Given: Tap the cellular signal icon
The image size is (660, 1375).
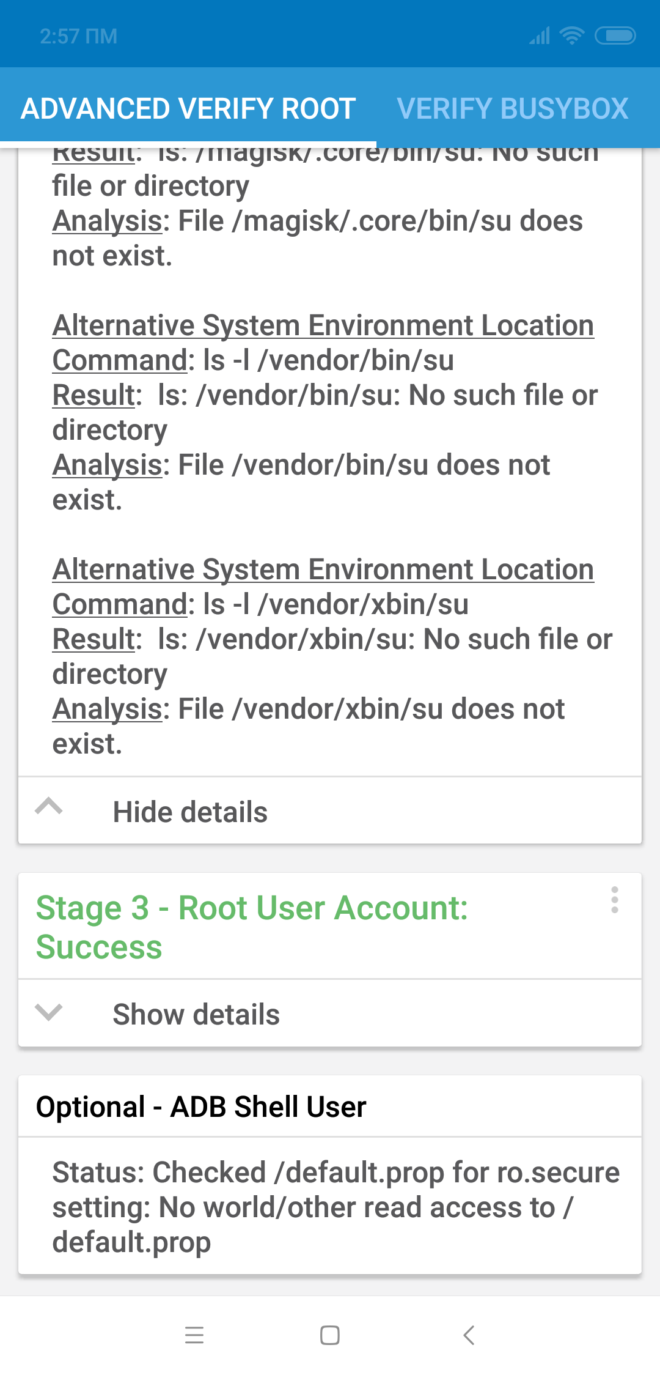Looking at the screenshot, I should coord(540,36).
